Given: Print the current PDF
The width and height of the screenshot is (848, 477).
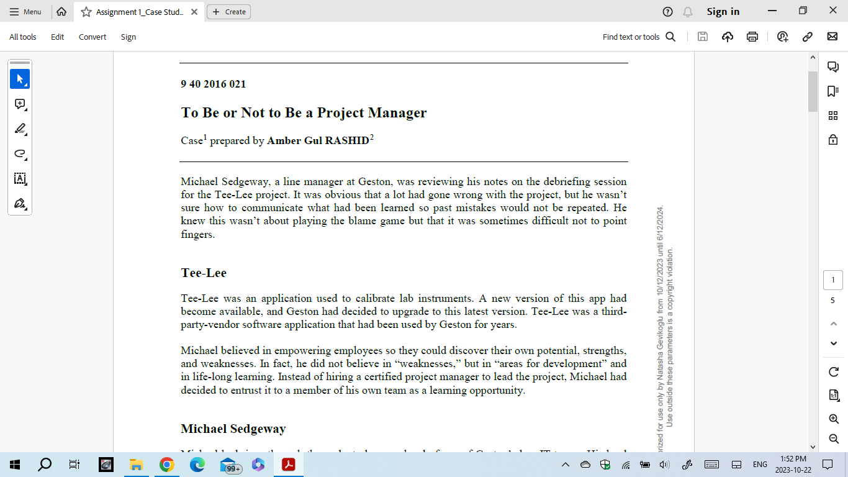Looking at the screenshot, I should (x=752, y=37).
